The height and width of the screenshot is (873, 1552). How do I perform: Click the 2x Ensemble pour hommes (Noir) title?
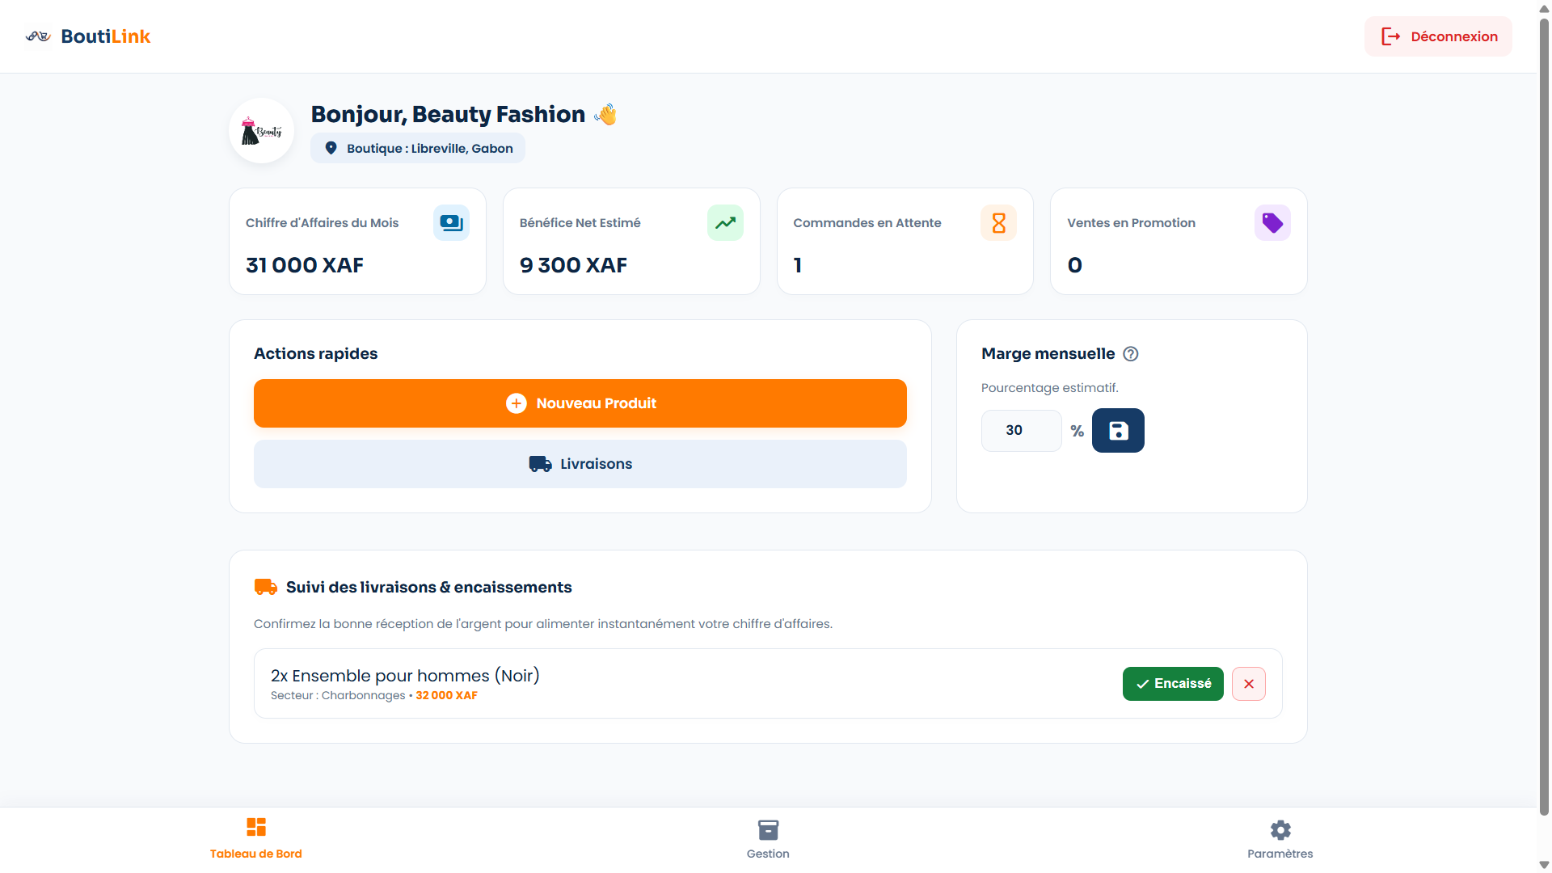[405, 676]
